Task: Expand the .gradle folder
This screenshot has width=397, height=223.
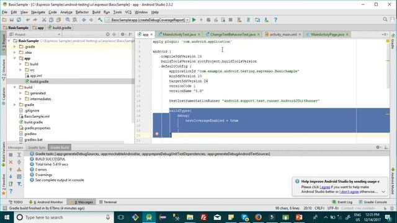Action: tap(15, 46)
